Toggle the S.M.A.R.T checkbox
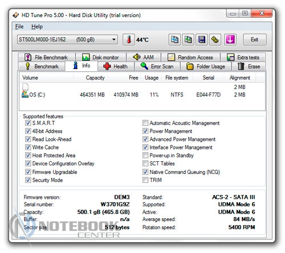 (x=28, y=123)
